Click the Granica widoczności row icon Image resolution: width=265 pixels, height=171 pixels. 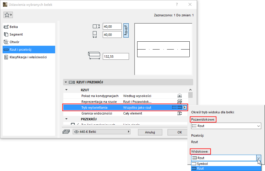pos(179,113)
